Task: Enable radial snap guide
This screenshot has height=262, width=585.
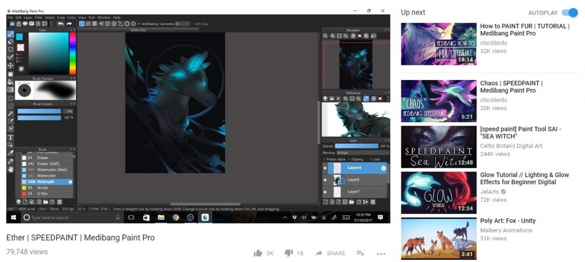Action: (x=108, y=23)
